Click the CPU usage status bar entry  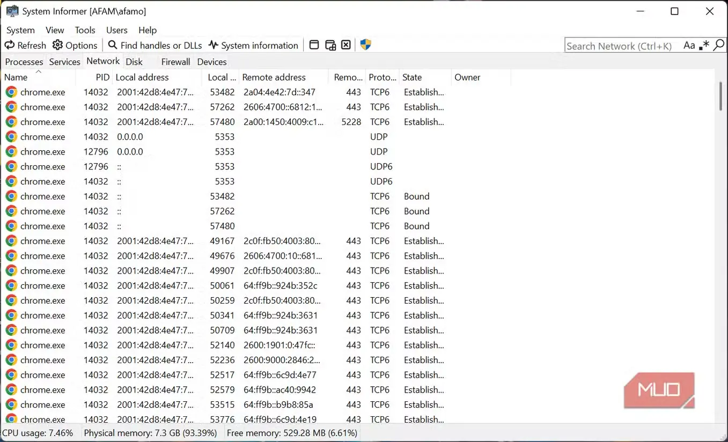[x=38, y=433]
